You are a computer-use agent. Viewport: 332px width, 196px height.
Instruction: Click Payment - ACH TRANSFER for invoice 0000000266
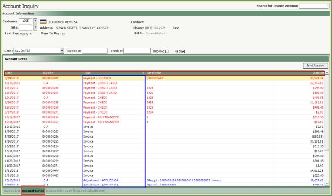(101, 117)
